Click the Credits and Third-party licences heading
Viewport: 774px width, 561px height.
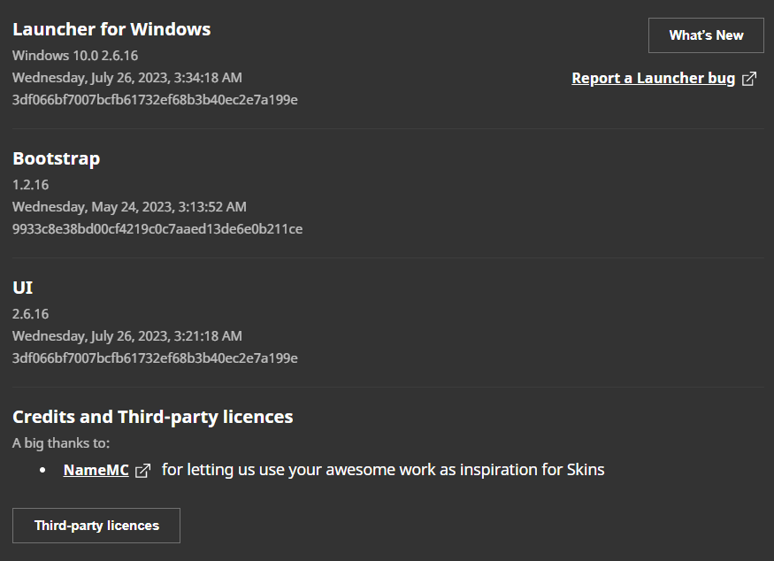tap(153, 417)
